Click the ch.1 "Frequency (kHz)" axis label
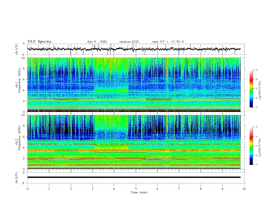275x212 pixels. [x=19, y=81]
